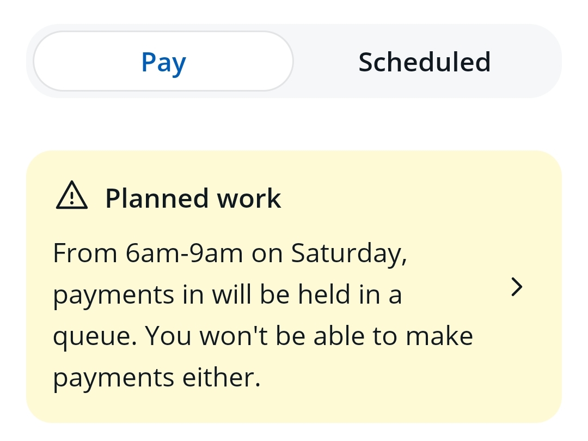Click the word "work" in banner title
The height and width of the screenshot is (441, 588).
coord(249,198)
